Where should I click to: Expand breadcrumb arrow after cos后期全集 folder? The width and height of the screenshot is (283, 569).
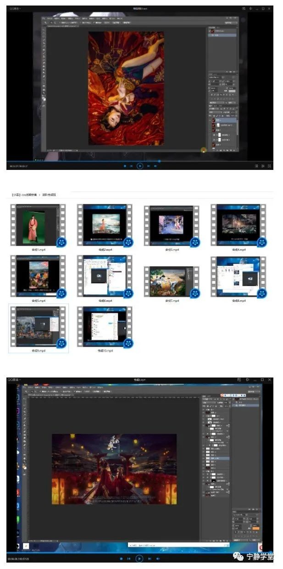pos(39,195)
